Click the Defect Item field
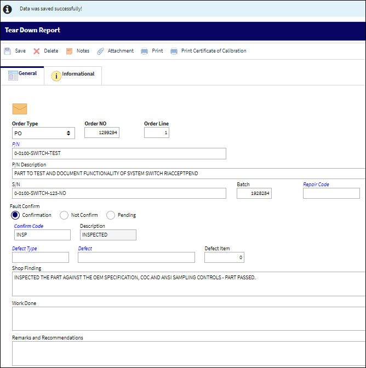 [224, 257]
